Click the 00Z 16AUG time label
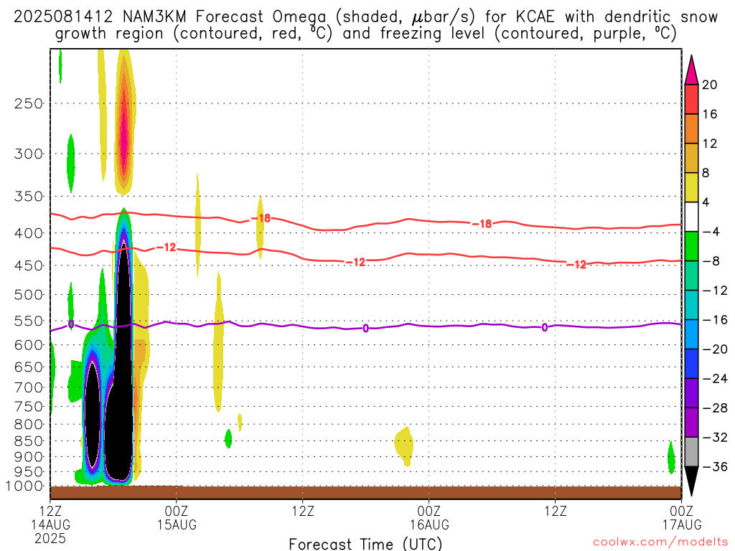The height and width of the screenshot is (551, 735). [x=429, y=517]
